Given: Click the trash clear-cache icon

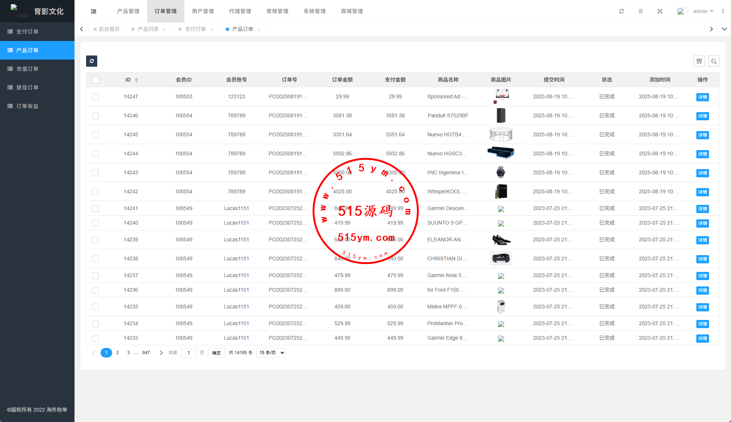Looking at the screenshot, I should (x=640, y=11).
